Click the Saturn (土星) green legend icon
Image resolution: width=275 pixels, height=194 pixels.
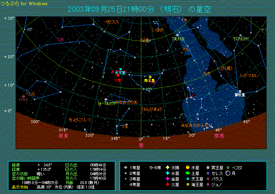(187, 173)
